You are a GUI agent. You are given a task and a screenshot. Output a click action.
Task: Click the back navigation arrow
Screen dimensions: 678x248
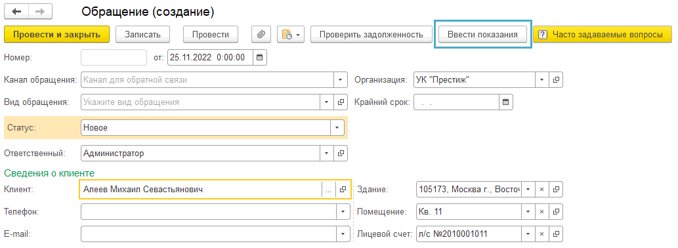point(17,12)
